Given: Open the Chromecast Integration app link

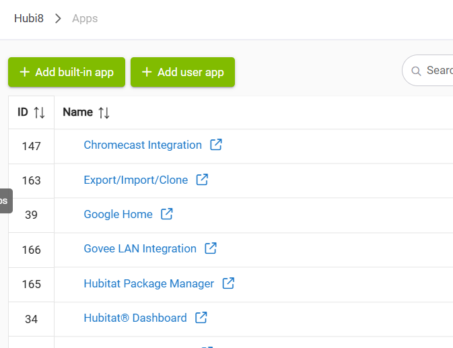Looking at the screenshot, I should [x=143, y=145].
